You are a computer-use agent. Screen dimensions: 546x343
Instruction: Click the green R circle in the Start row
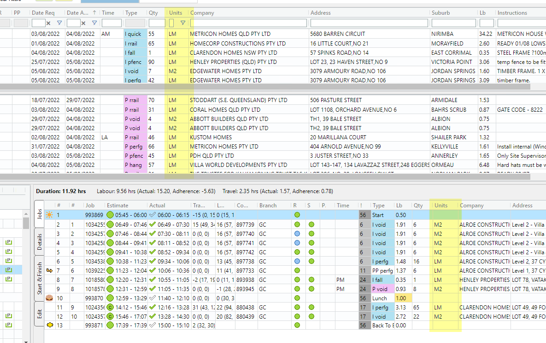pyautogui.click(x=297, y=215)
